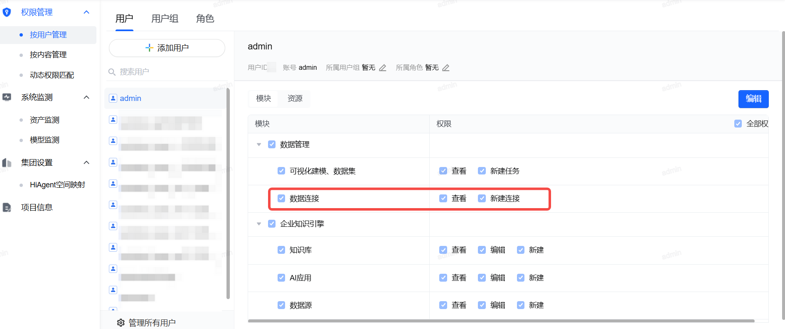Viewport: 785px width, 329px height.
Task: Click the 账号 admin account text
Action: coord(300,68)
